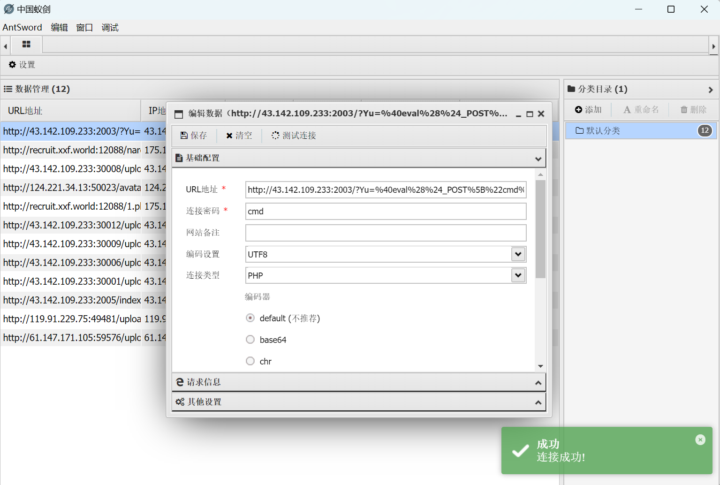Image resolution: width=720 pixels, height=485 pixels.
Task: Select the 43.142.109.233:2003 row
Action: pyautogui.click(x=83, y=131)
